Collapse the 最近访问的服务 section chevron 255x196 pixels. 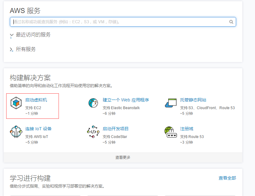(x=11, y=35)
